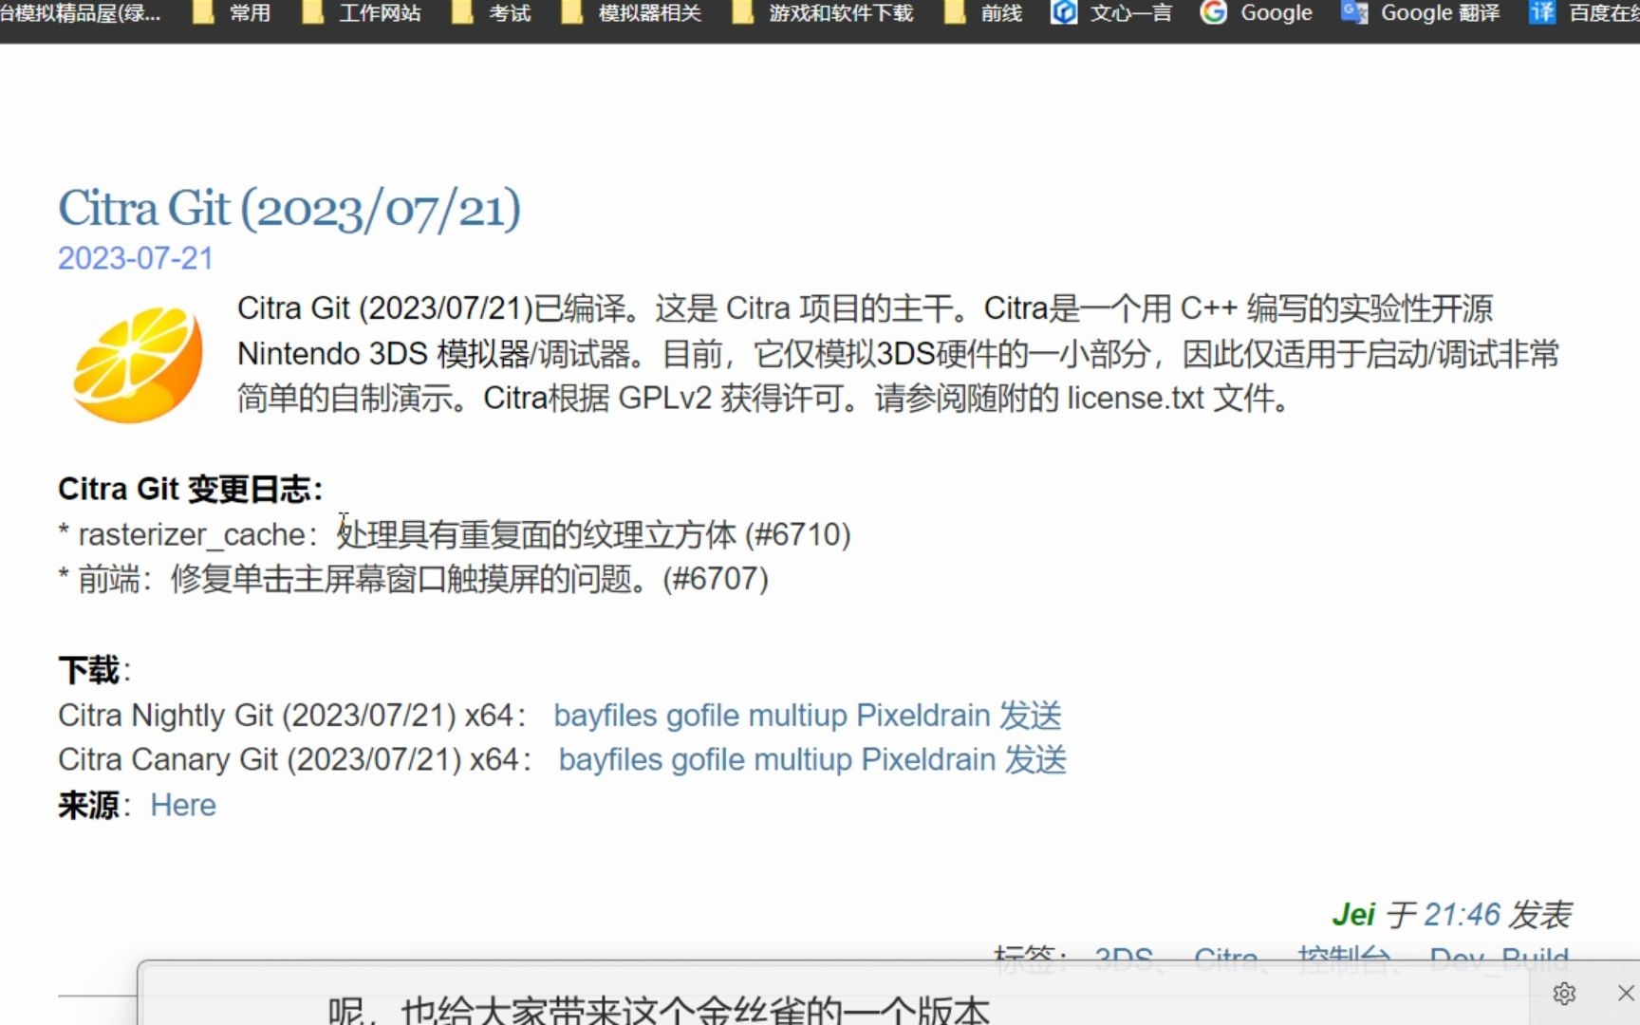Click the 21:46 post time link
Viewport: 1640px width, 1025px height.
pos(1463,915)
